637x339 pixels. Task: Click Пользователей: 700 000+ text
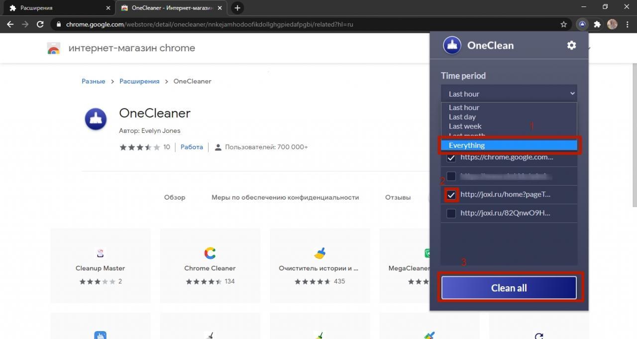[266, 147]
